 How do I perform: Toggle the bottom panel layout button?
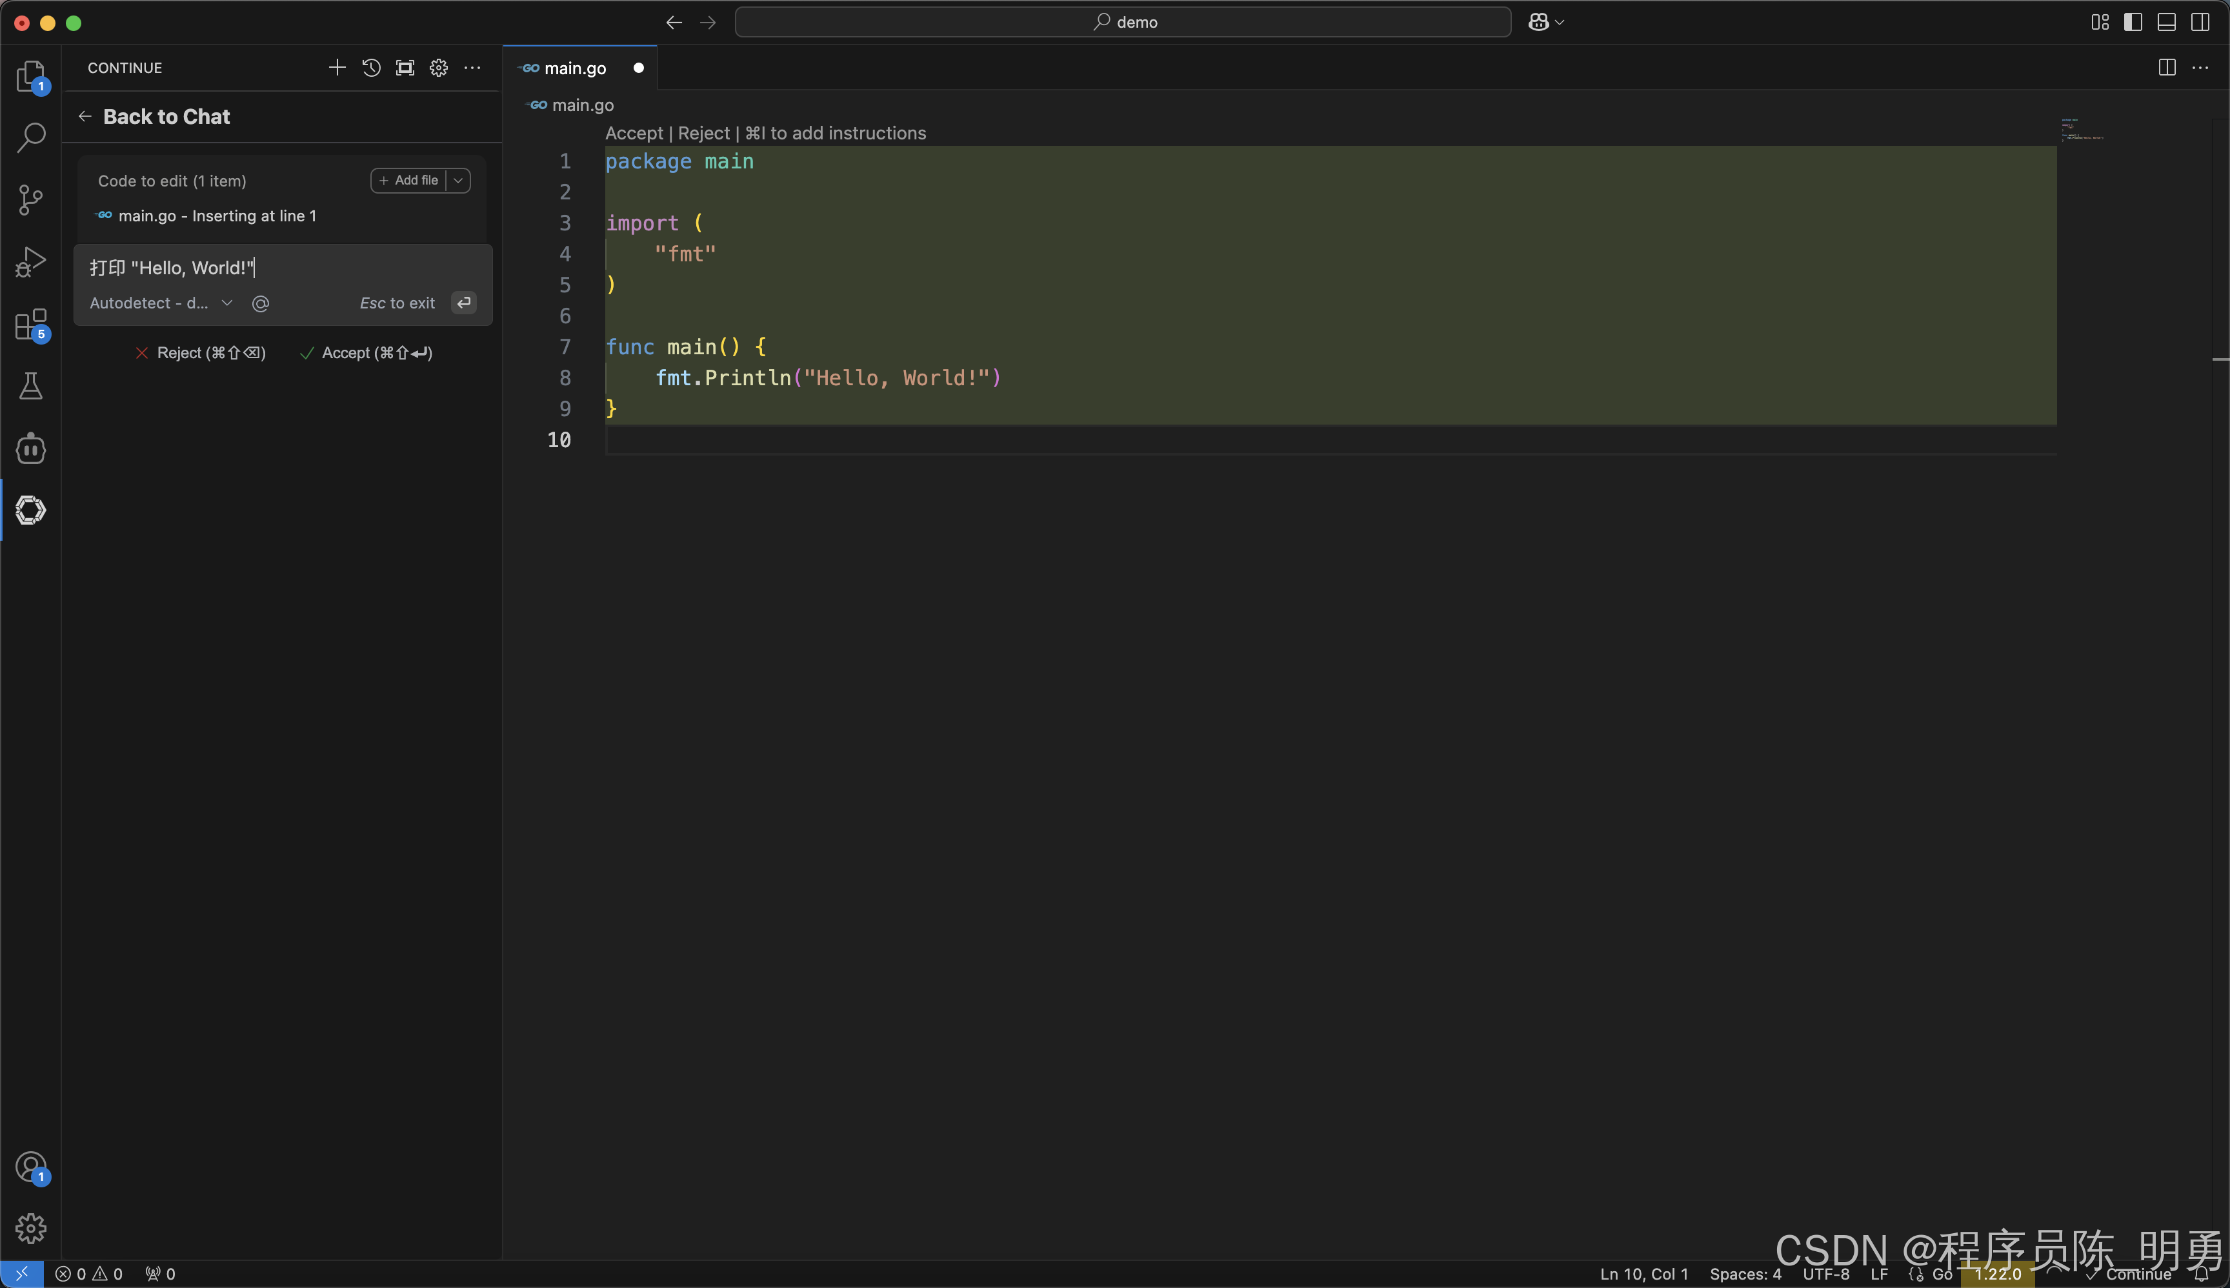(x=2166, y=22)
